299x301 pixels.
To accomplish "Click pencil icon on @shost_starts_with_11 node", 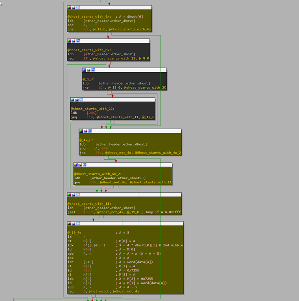I will tap(73, 195).
